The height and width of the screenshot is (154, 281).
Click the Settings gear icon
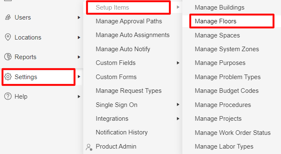[8, 77]
